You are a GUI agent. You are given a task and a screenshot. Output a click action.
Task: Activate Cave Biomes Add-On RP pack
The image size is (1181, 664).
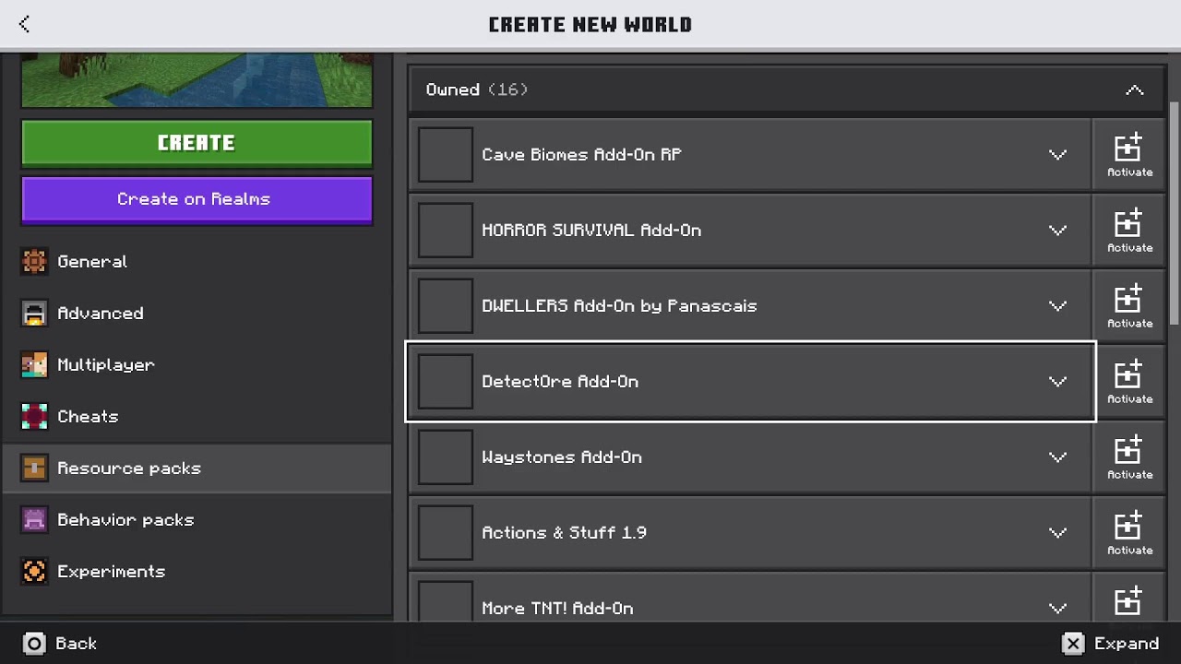tap(1129, 155)
